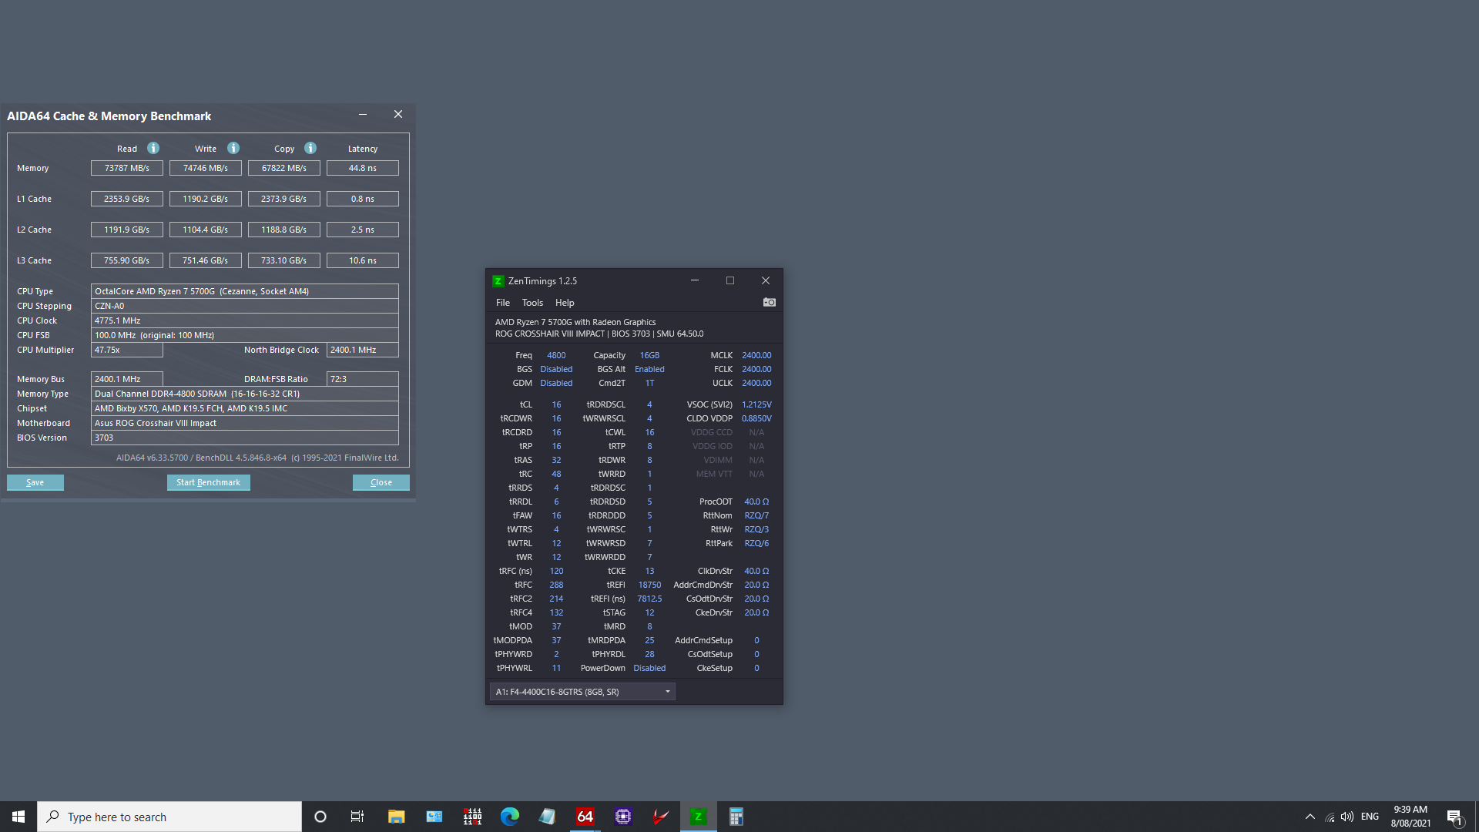This screenshot has height=832, width=1479.
Task: Click the Windows search box
Action: 169,817
